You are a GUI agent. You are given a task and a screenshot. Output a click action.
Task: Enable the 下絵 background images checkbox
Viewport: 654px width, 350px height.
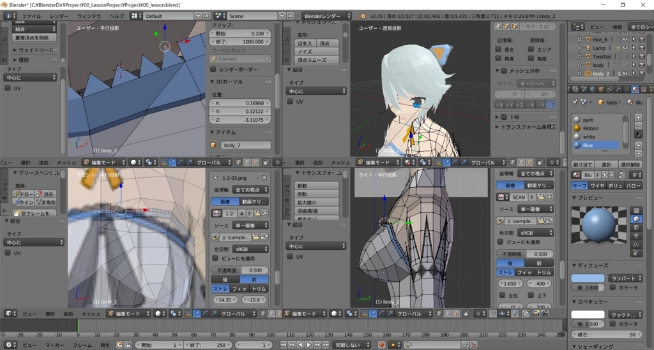click(504, 117)
